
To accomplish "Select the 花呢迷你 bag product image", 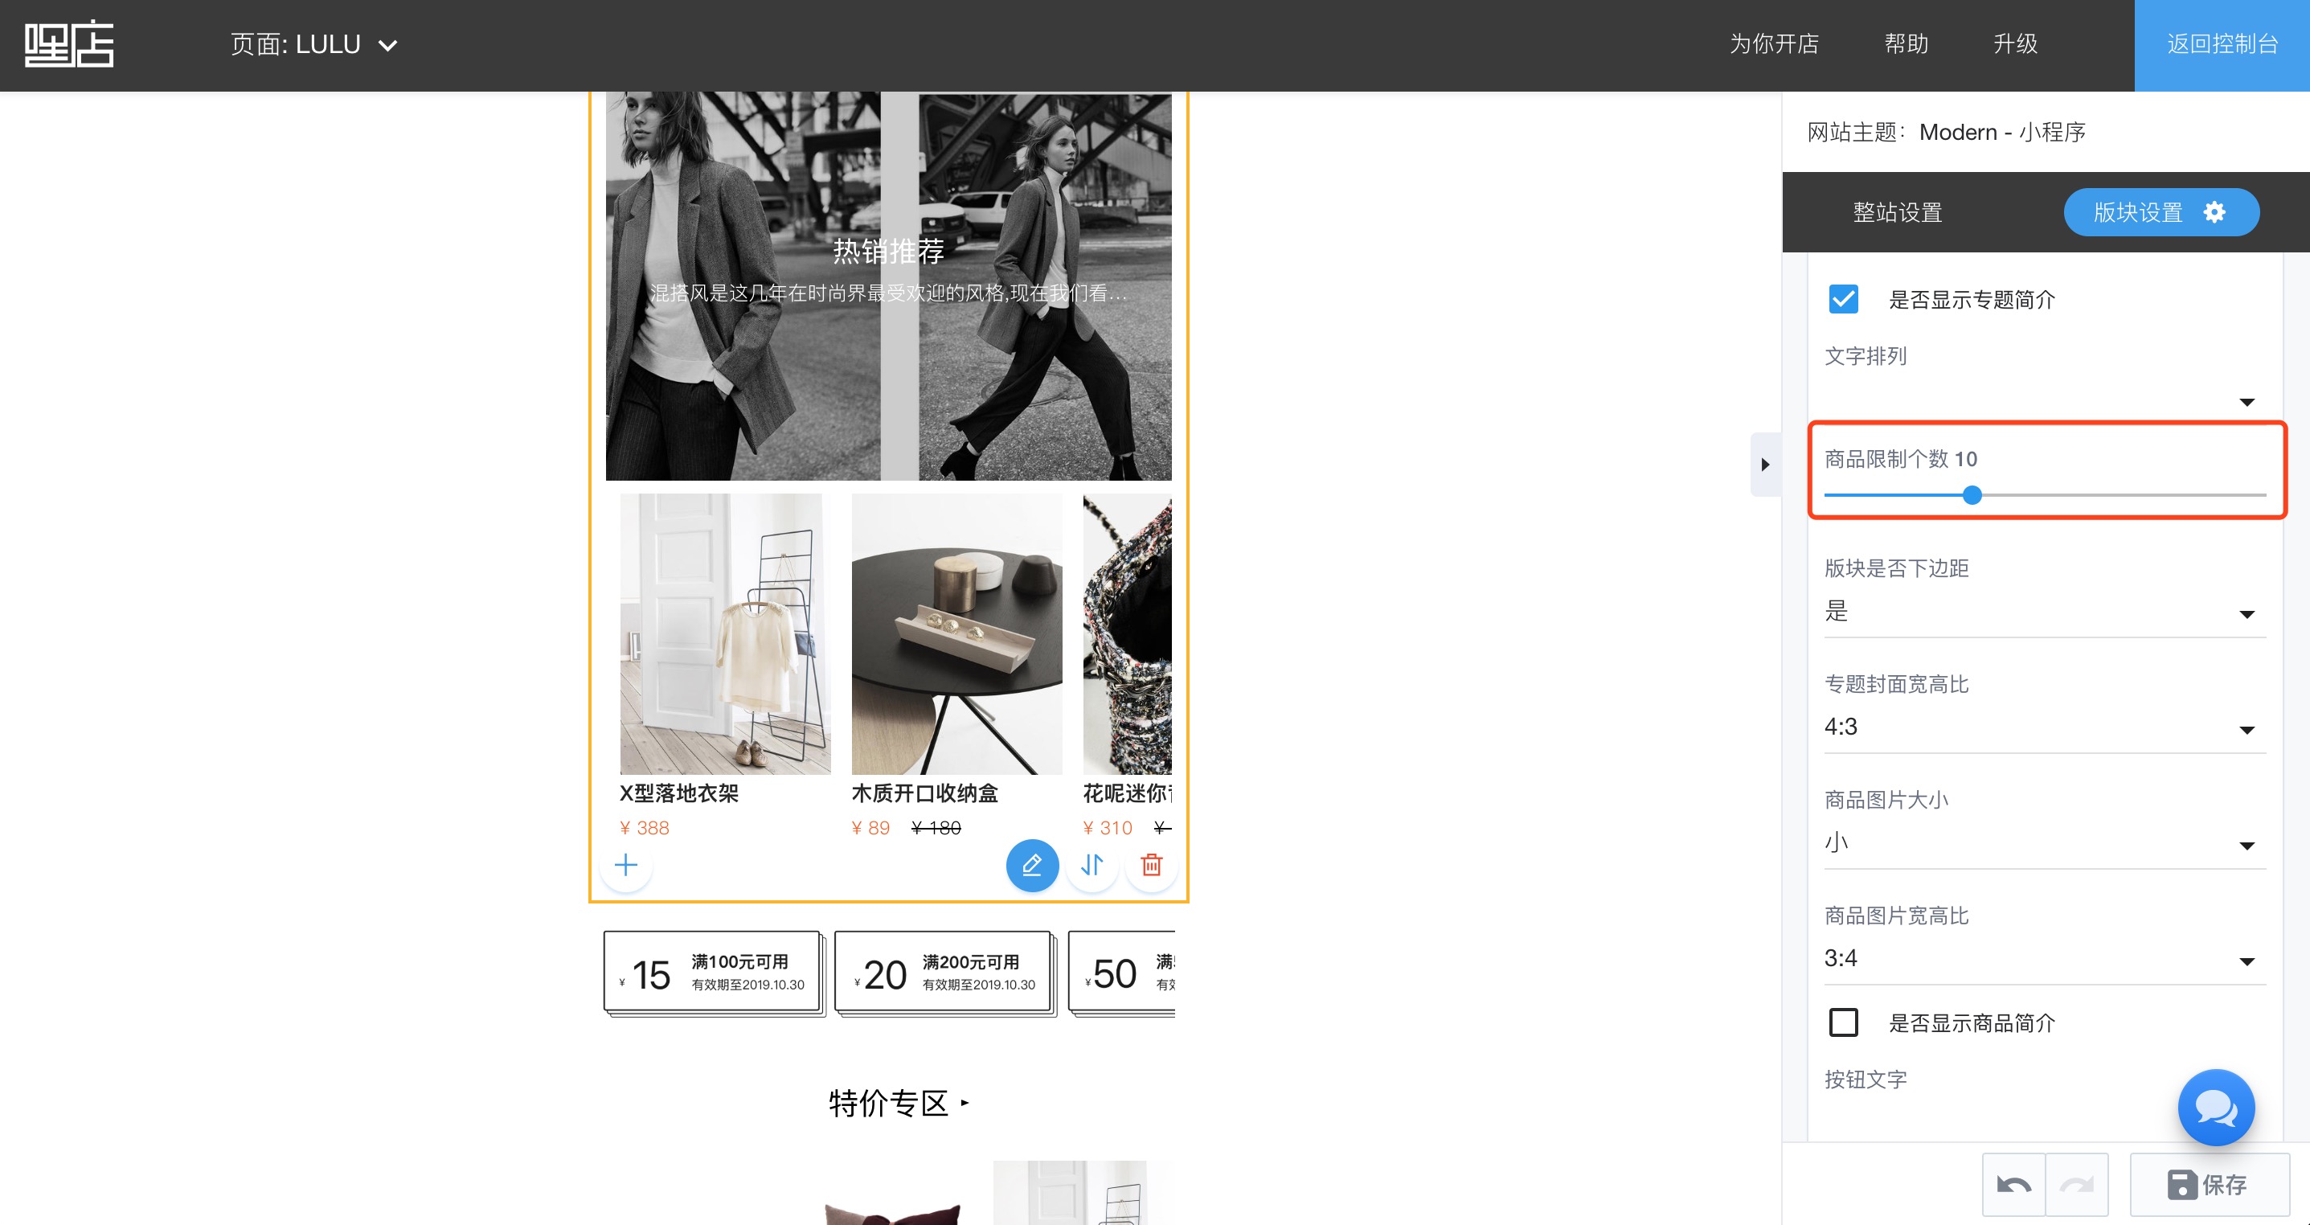I will coord(1127,634).
